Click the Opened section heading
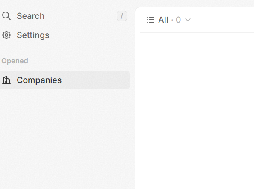Image resolution: width=254 pixels, height=189 pixels. coord(15,61)
